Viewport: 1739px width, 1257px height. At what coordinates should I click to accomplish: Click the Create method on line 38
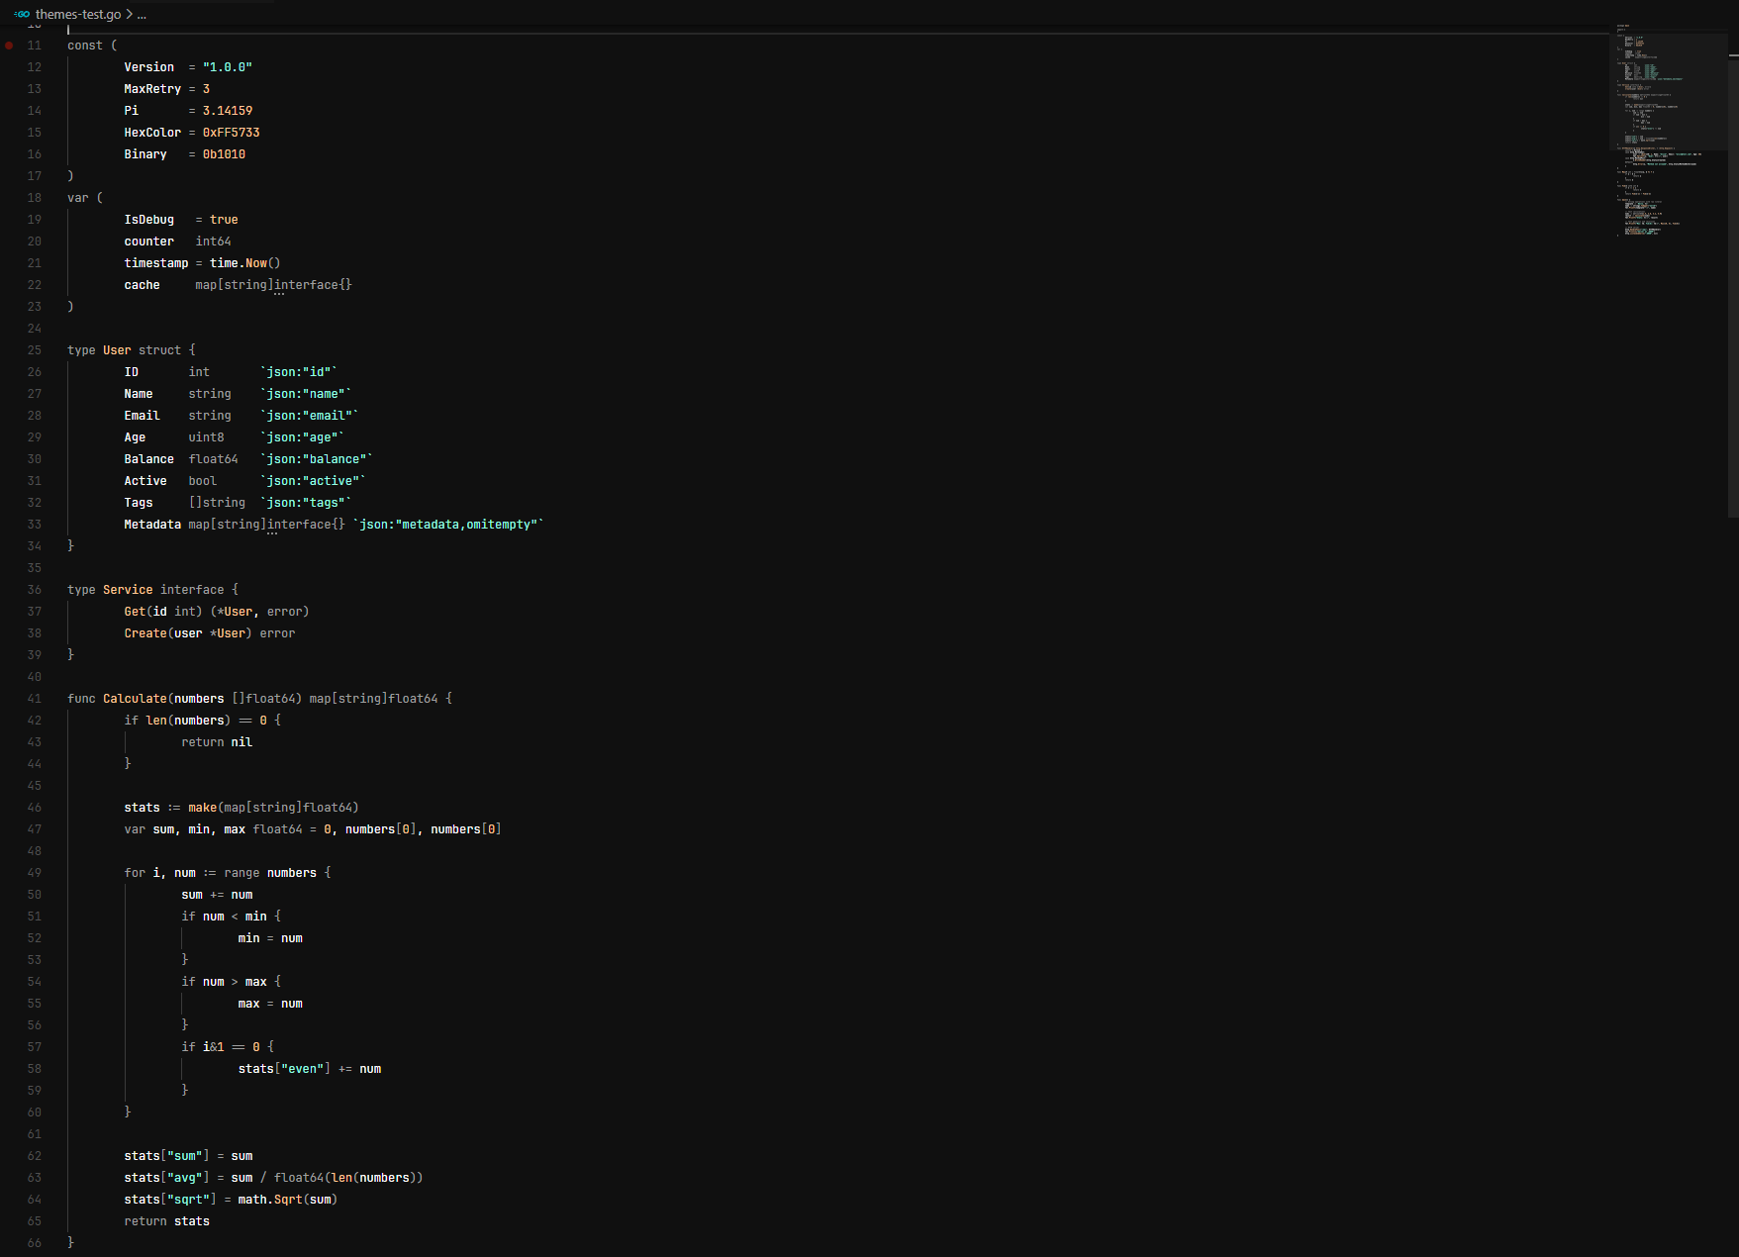point(145,633)
